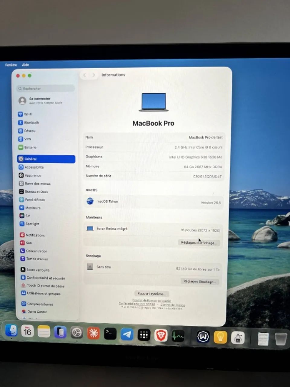This screenshot has width=290, height=387.
Task: Open Notes from the Dock
Action: [x=44, y=332]
